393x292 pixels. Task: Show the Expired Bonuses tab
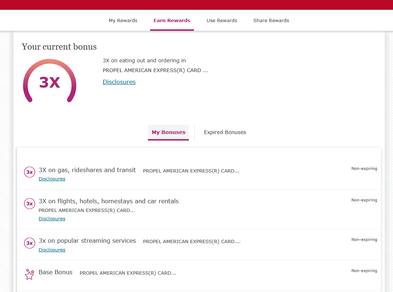click(x=225, y=132)
